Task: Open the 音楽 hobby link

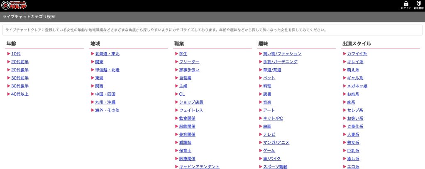Action: click(x=267, y=102)
